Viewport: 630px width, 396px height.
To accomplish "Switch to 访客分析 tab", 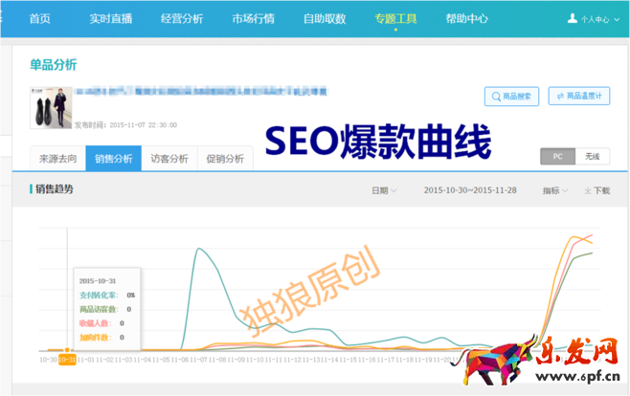I will pos(169,159).
